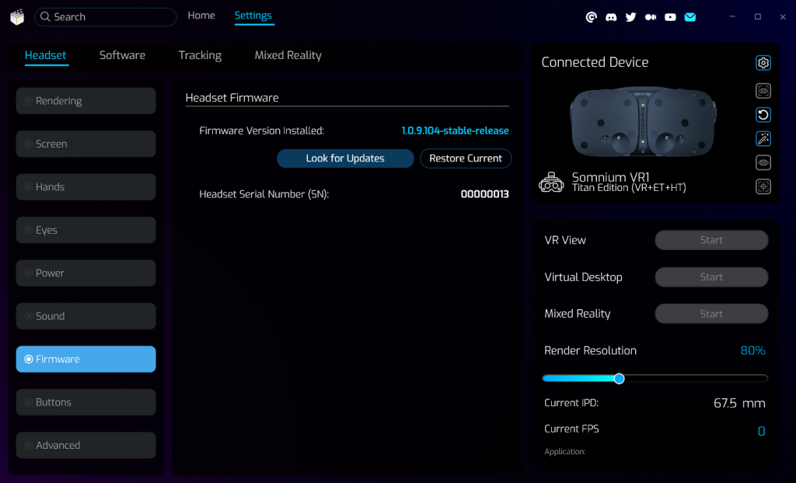796x483 pixels.
Task: Open the Discord link icon
Action: tap(611, 17)
